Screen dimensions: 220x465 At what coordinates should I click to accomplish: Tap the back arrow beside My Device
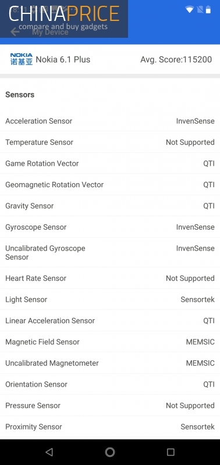coord(15,32)
